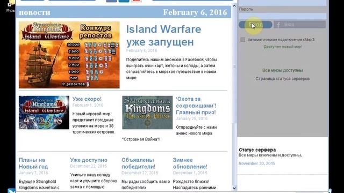
Task: Open the Treasure Hunt news thumbnail
Action: tap(147, 113)
